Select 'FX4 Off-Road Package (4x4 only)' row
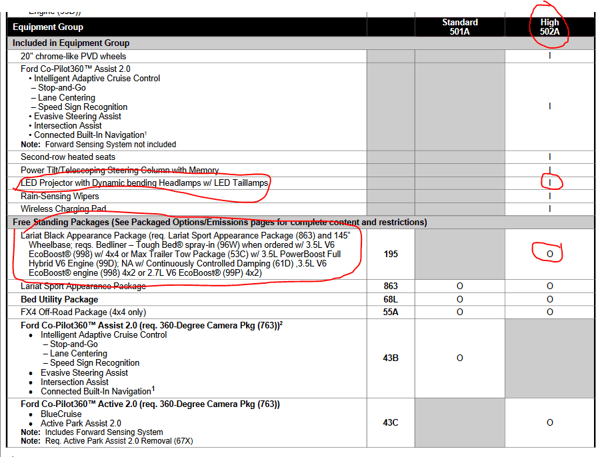This screenshot has height=457, width=598. coord(83,312)
